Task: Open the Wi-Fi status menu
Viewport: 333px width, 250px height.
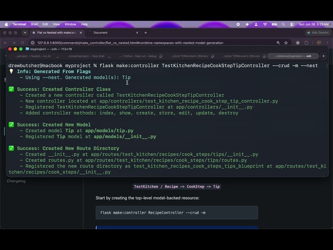Action: click(x=265, y=24)
